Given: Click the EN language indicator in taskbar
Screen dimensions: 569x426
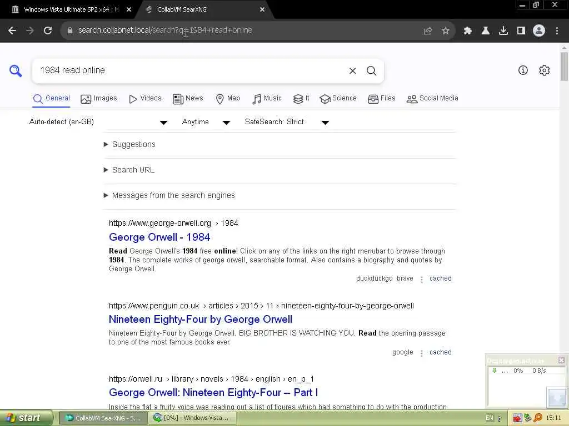Looking at the screenshot, I should 490,418.
